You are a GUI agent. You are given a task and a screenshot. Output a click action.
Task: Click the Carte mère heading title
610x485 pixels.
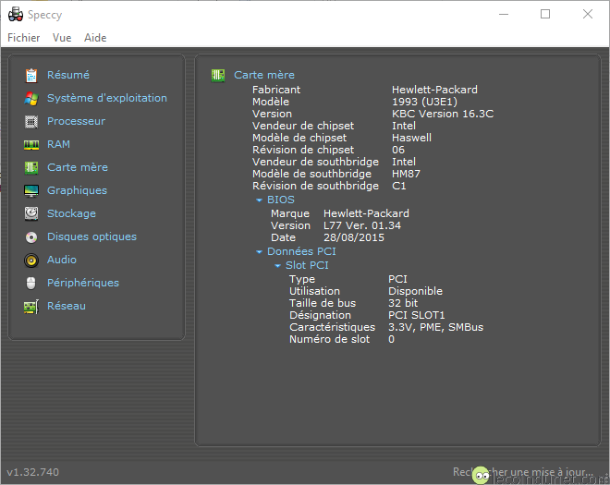click(x=264, y=75)
